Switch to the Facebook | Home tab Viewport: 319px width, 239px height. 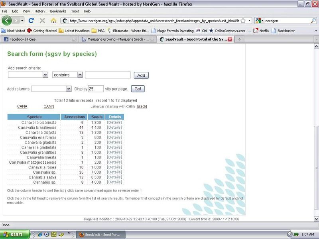point(39,39)
